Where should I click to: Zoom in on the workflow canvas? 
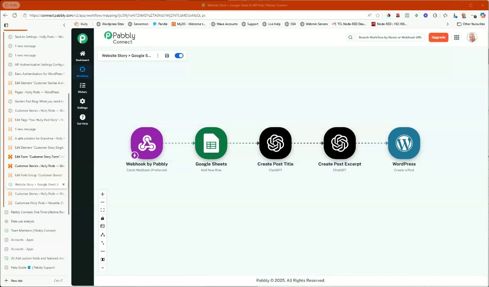click(x=103, y=194)
